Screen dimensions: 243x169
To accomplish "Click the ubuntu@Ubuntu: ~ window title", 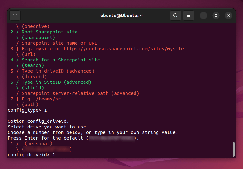I will [121, 15].
